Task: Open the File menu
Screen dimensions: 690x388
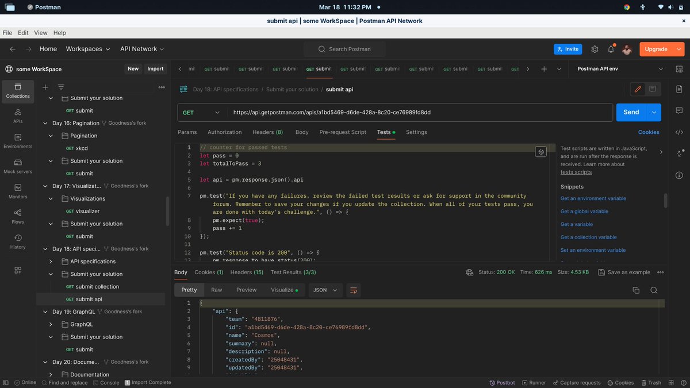Action: click(7, 33)
